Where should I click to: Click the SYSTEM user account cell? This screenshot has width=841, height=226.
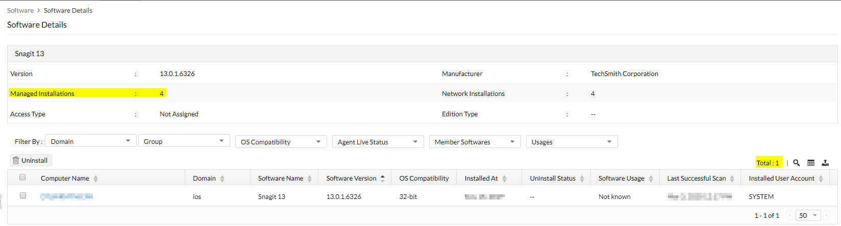761,196
